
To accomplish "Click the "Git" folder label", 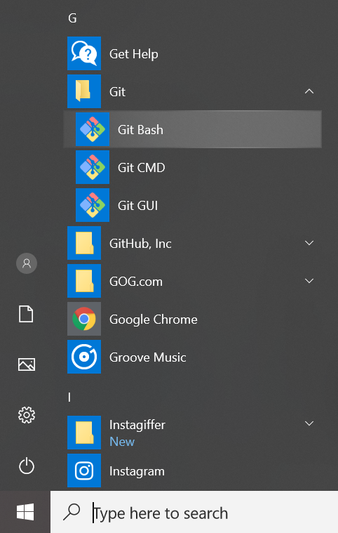I will (117, 92).
